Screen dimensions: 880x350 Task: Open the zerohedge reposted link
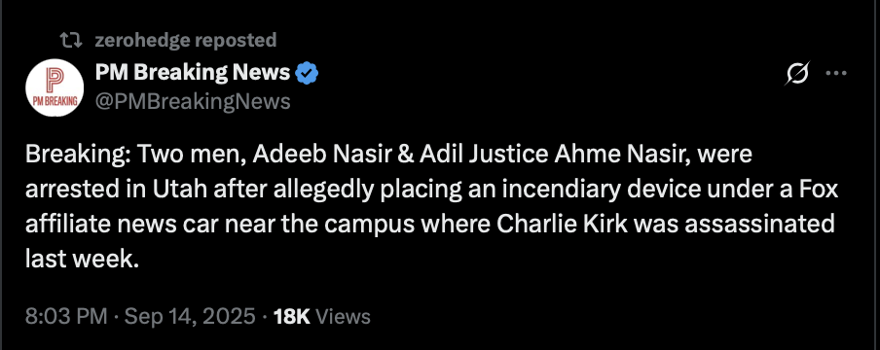[186, 40]
